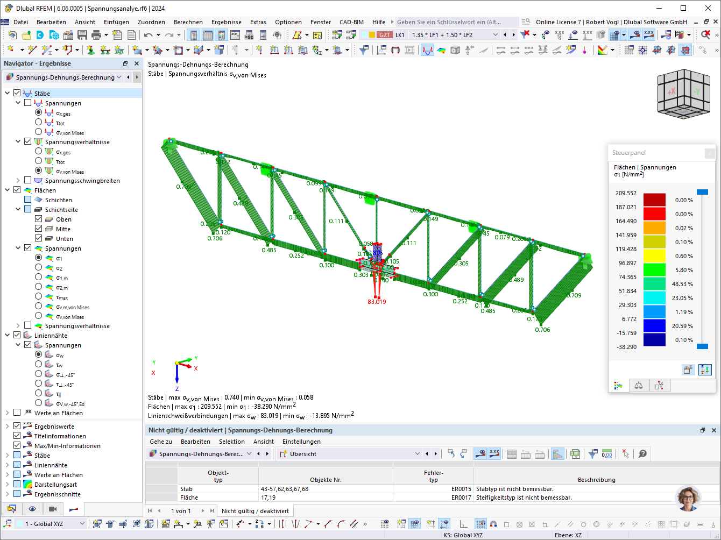721x540 pixels.
Task: Click the table help question icon
Action: 642,454
